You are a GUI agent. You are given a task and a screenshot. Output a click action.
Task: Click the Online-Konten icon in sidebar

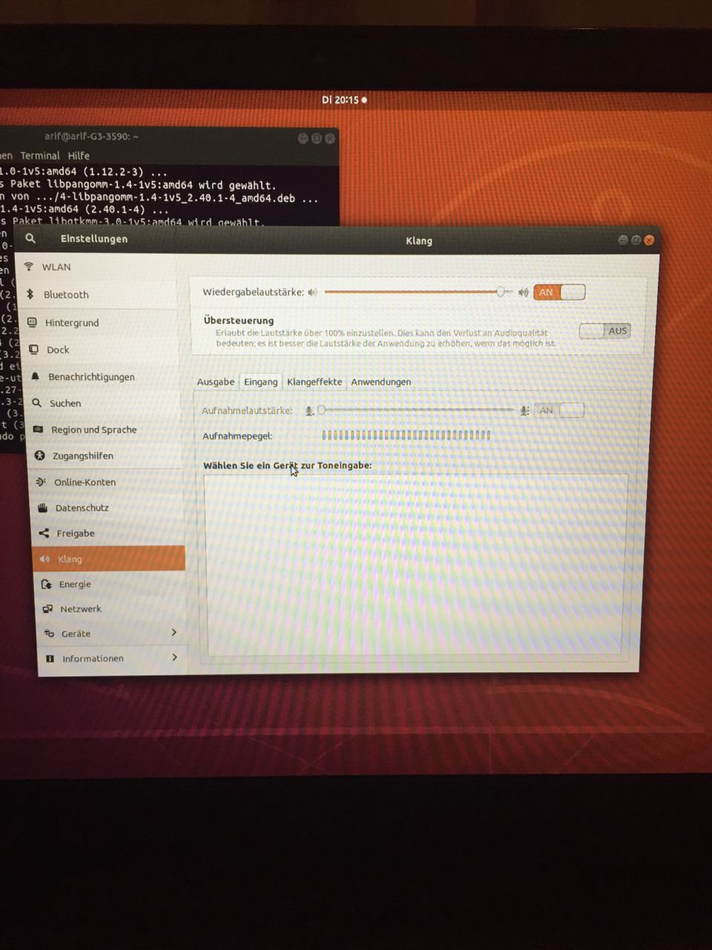41,482
